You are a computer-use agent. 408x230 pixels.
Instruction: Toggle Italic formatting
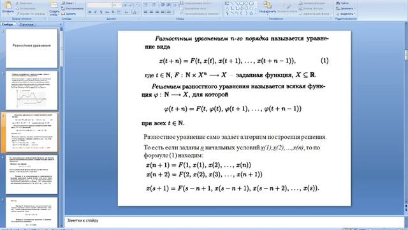[x=95, y=12]
